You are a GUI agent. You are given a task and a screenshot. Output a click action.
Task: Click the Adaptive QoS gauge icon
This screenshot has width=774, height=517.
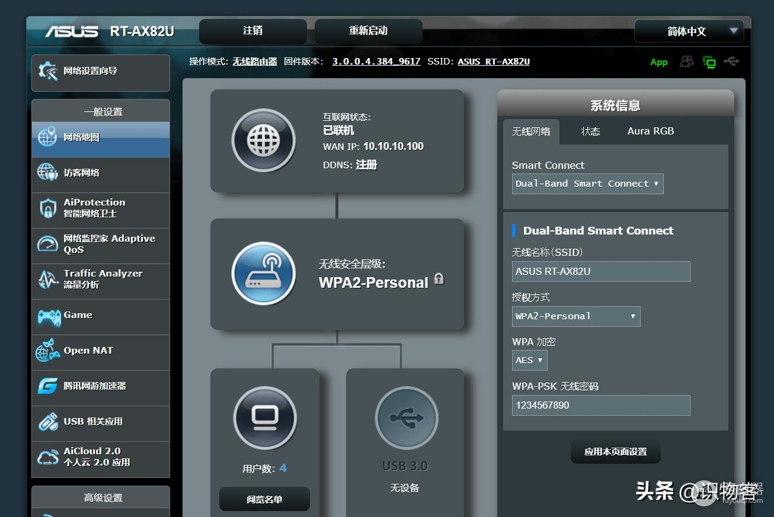pos(47,245)
